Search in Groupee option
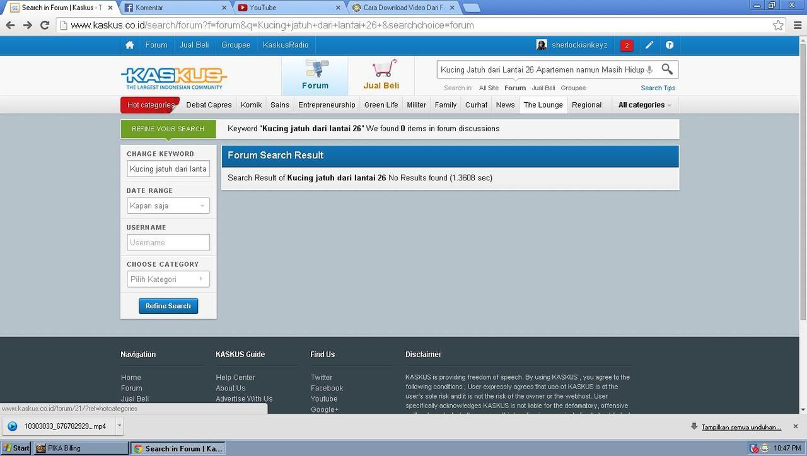The height and width of the screenshot is (456, 807). tap(573, 88)
